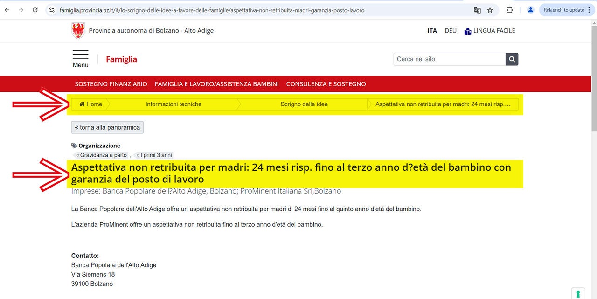The height and width of the screenshot is (299, 597).
Task: Open LINGUA FACILE easy language version
Action: click(490, 31)
